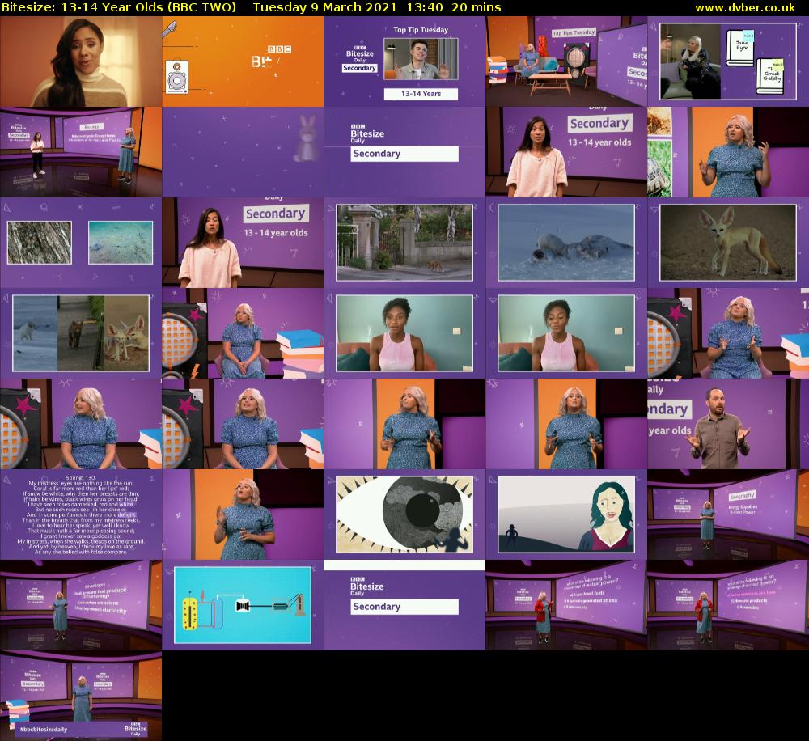Open the illustrated eye frame

[404, 514]
